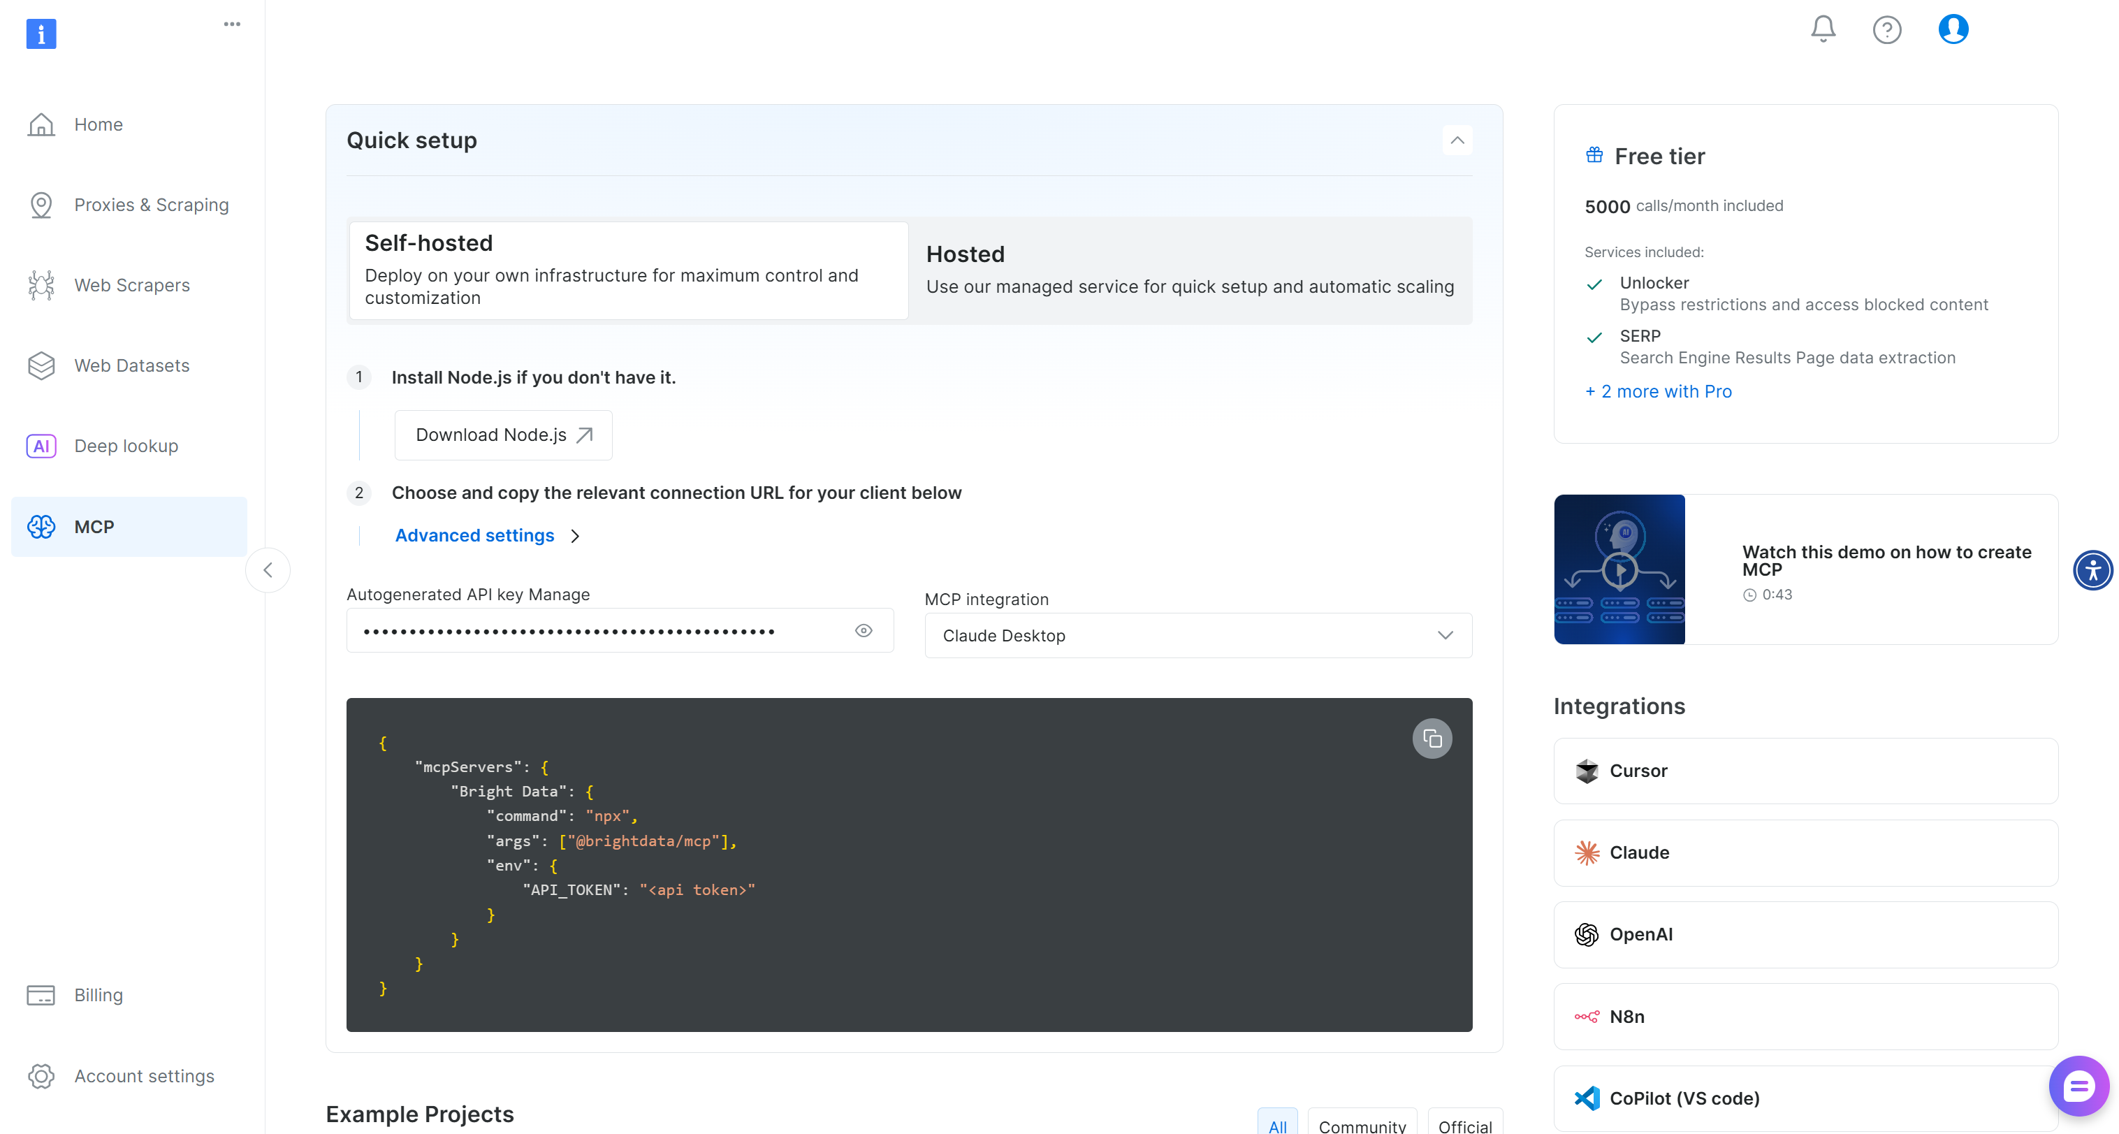
Task: Copy the MCP server code snippet
Action: (x=1432, y=738)
